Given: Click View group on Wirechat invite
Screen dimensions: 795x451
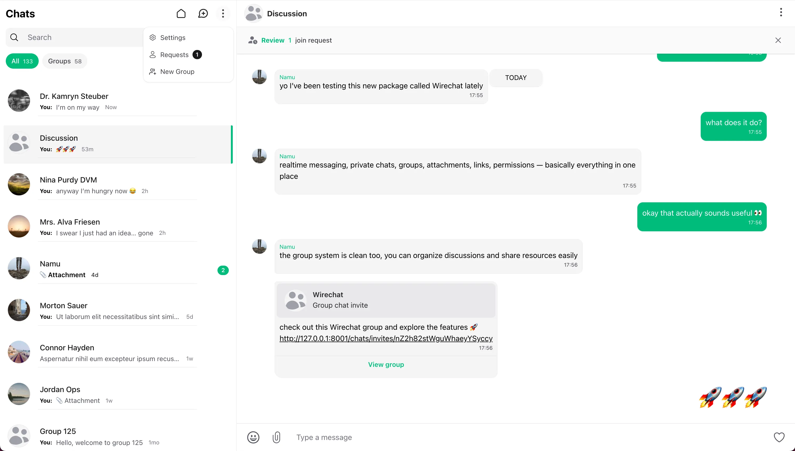Looking at the screenshot, I should point(386,364).
